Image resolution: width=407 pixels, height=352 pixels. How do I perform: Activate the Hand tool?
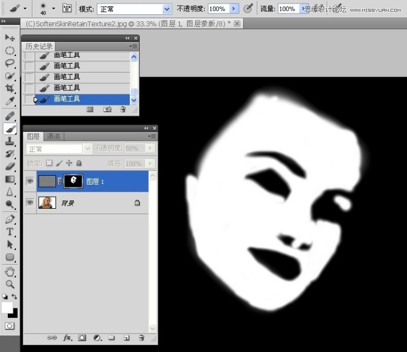[x=10, y=271]
